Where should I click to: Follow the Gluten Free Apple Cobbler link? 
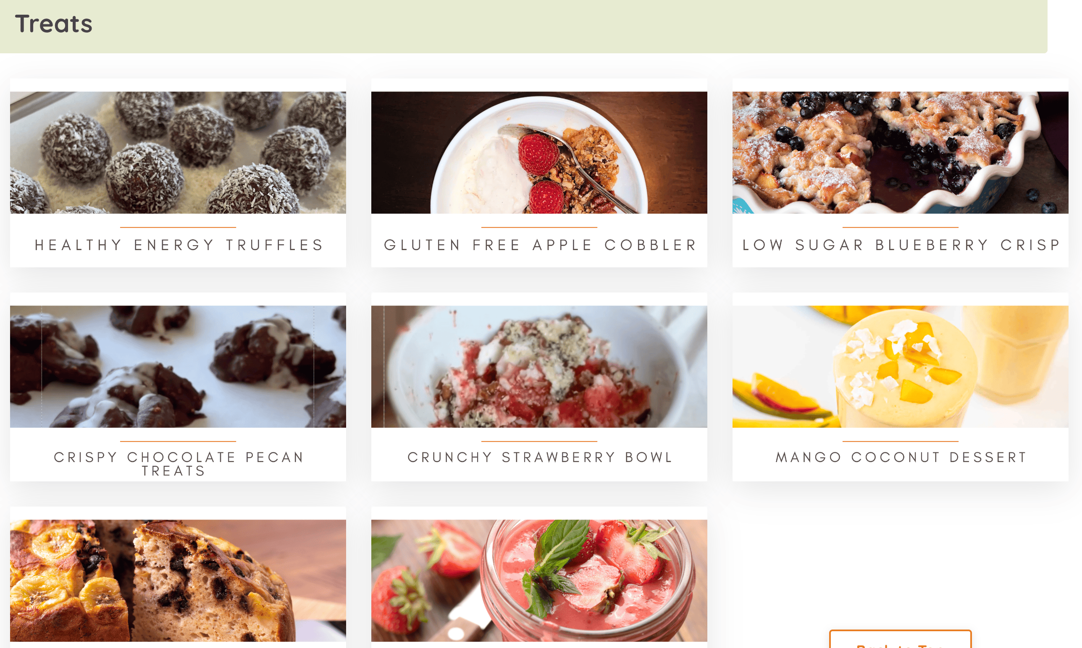(540, 245)
